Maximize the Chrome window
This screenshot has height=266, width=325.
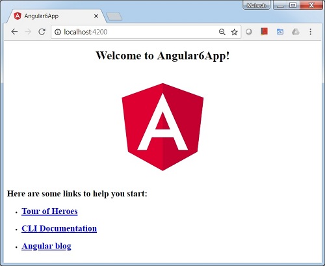point(293,5)
